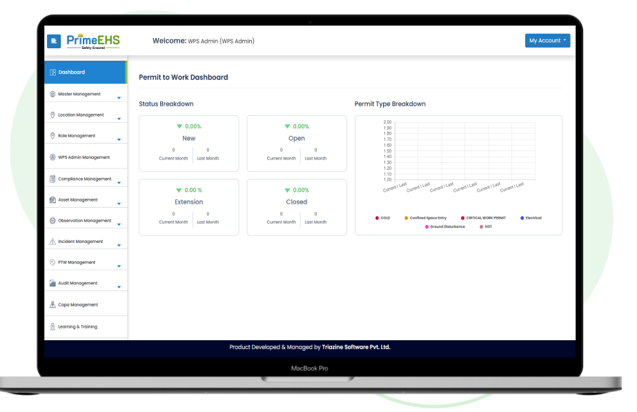The height and width of the screenshot is (412, 637).
Task: Open the My Account dropdown
Action: click(547, 41)
